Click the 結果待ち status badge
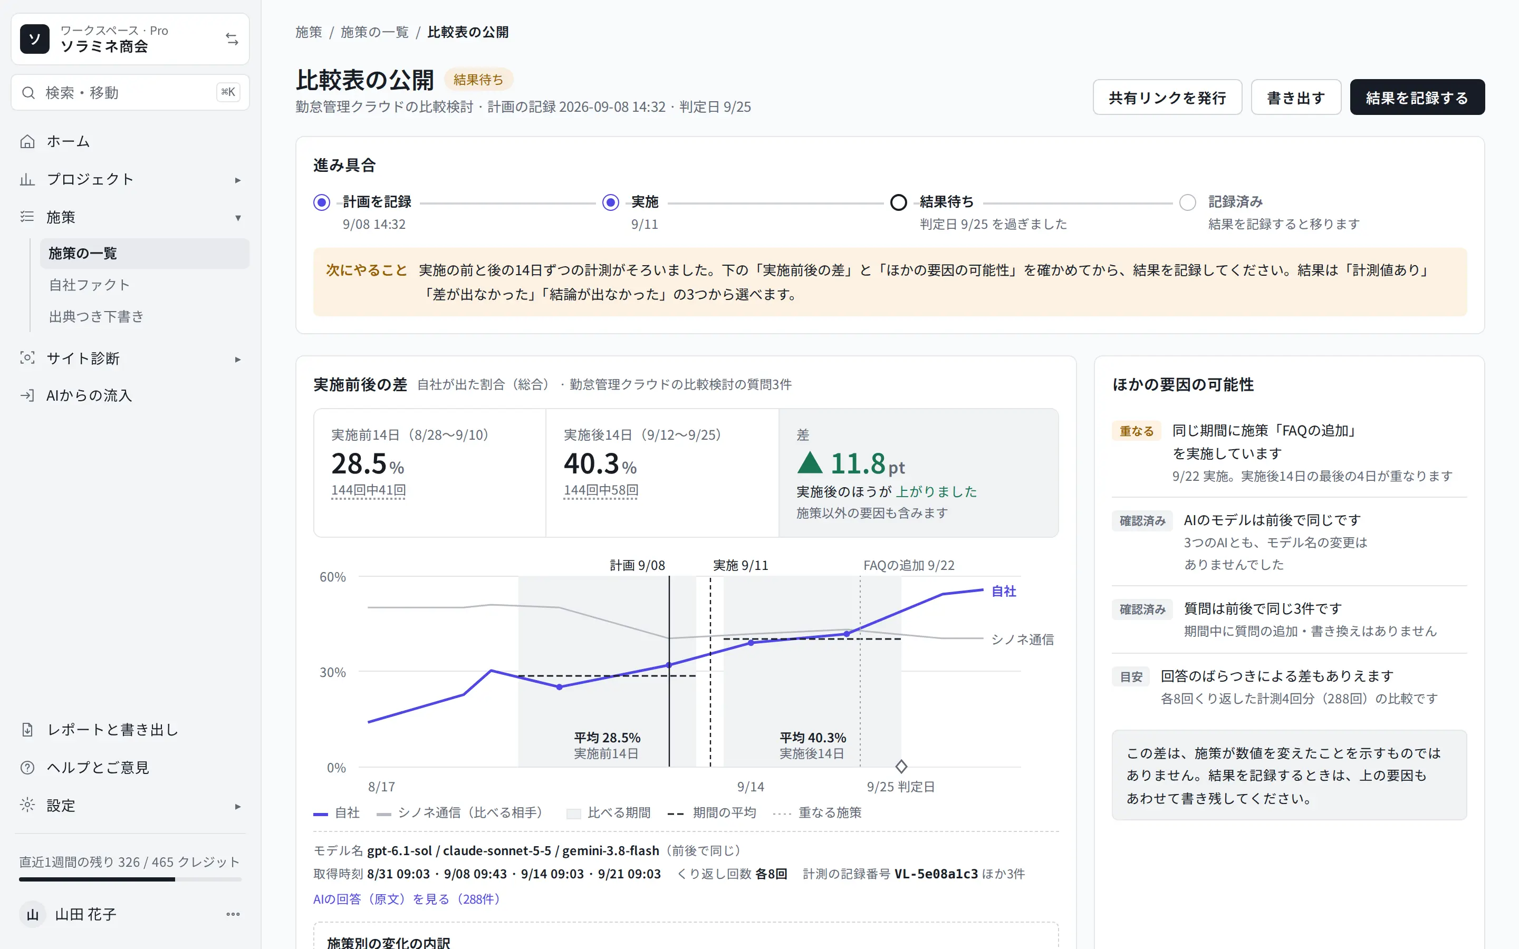 click(478, 80)
